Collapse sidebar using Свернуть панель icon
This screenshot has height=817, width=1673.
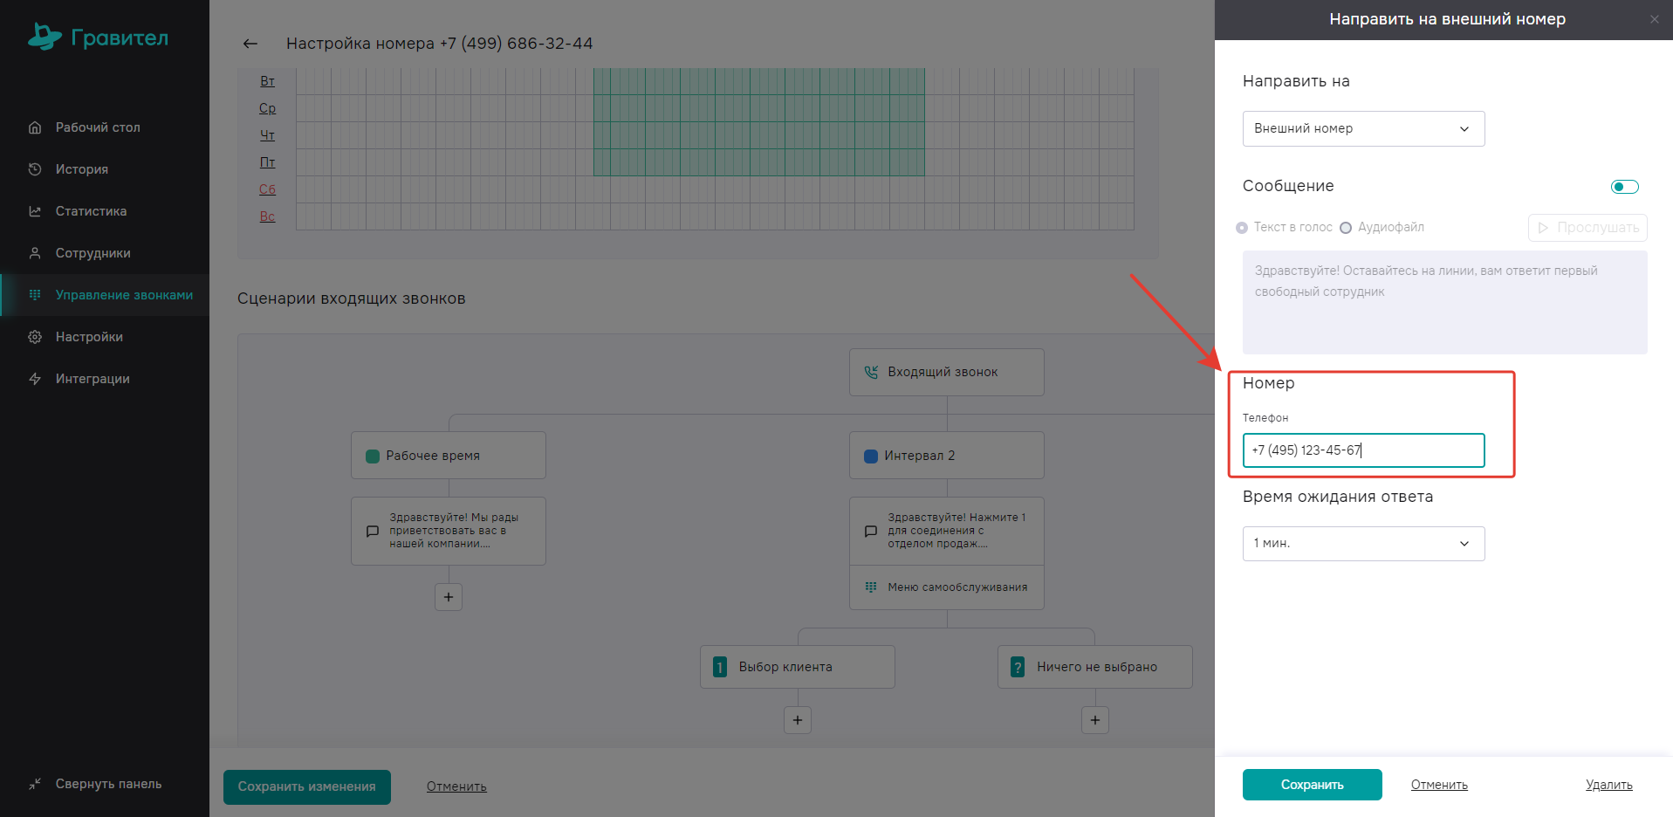[x=35, y=784]
